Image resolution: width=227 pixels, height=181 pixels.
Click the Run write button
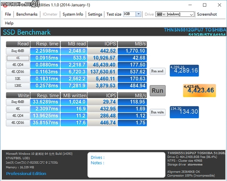158,112
